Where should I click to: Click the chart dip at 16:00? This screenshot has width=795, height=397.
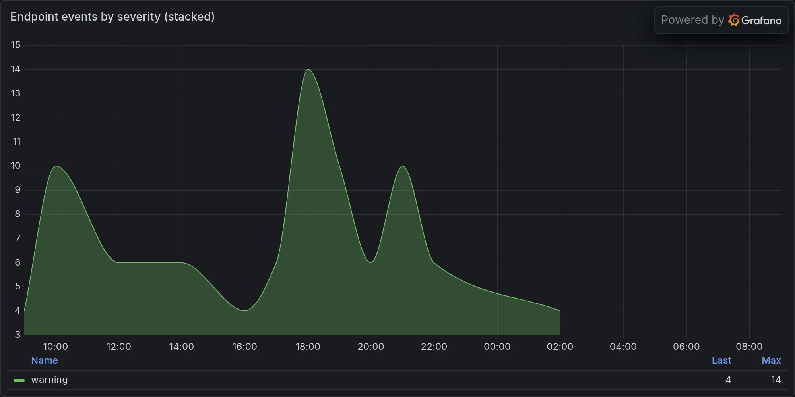click(x=245, y=310)
